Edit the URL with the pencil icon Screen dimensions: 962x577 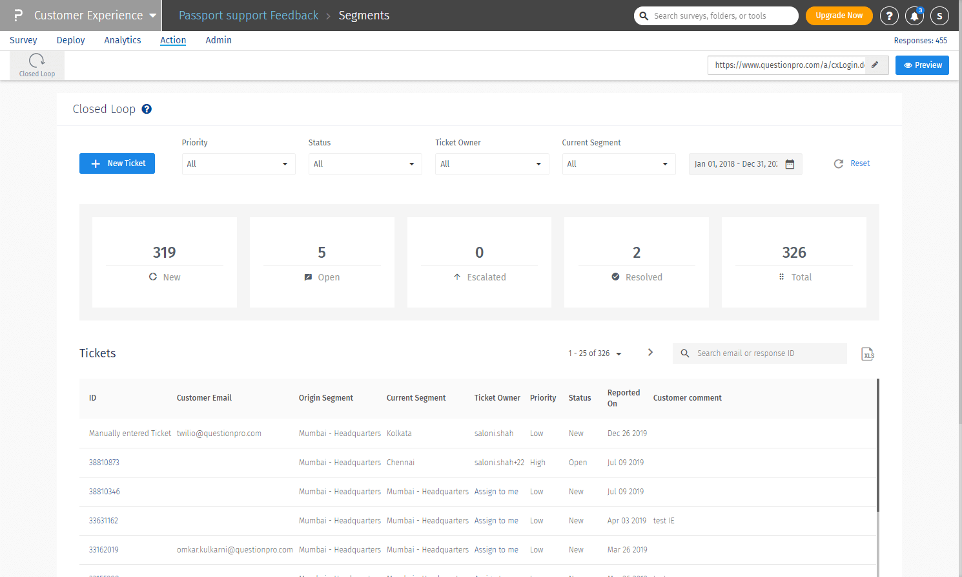(875, 65)
